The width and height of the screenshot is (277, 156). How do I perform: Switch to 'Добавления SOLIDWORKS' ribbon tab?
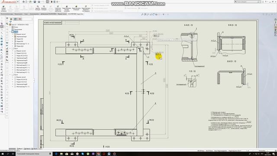[x=48, y=14]
